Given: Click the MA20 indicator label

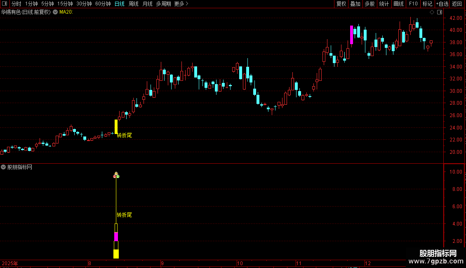Looking at the screenshot, I should tap(66, 12).
